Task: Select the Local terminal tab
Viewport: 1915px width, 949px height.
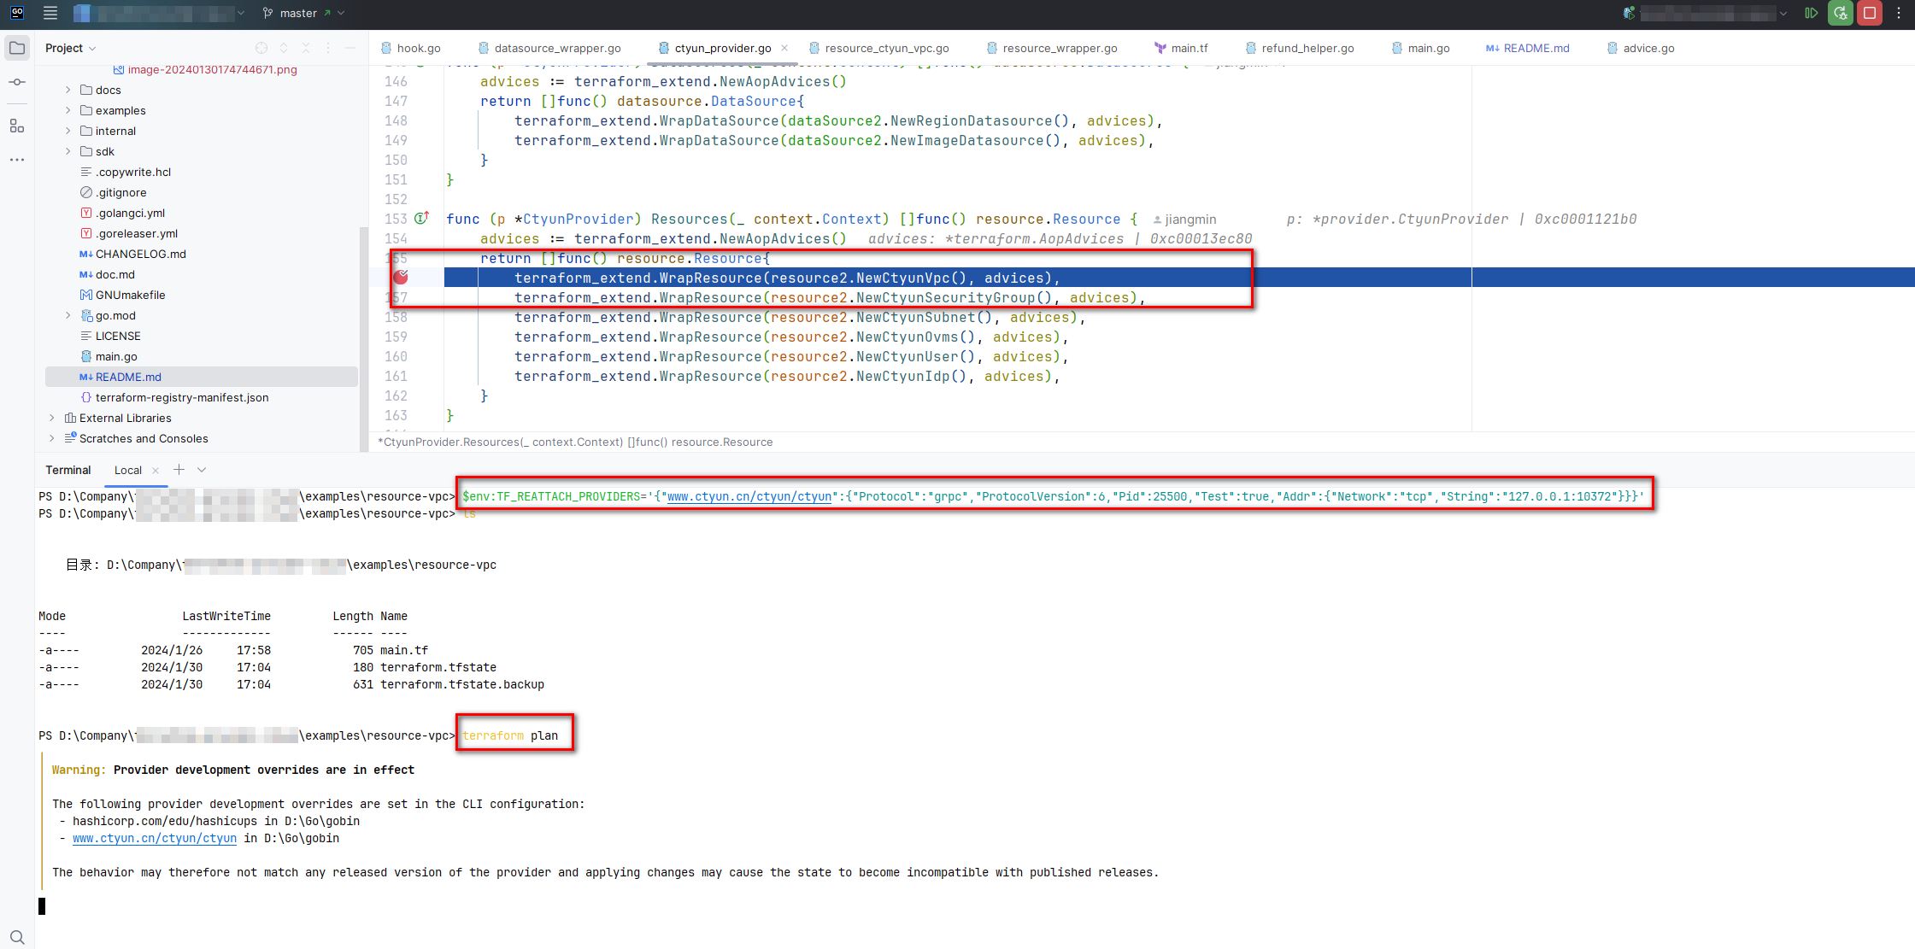Action: click(128, 470)
